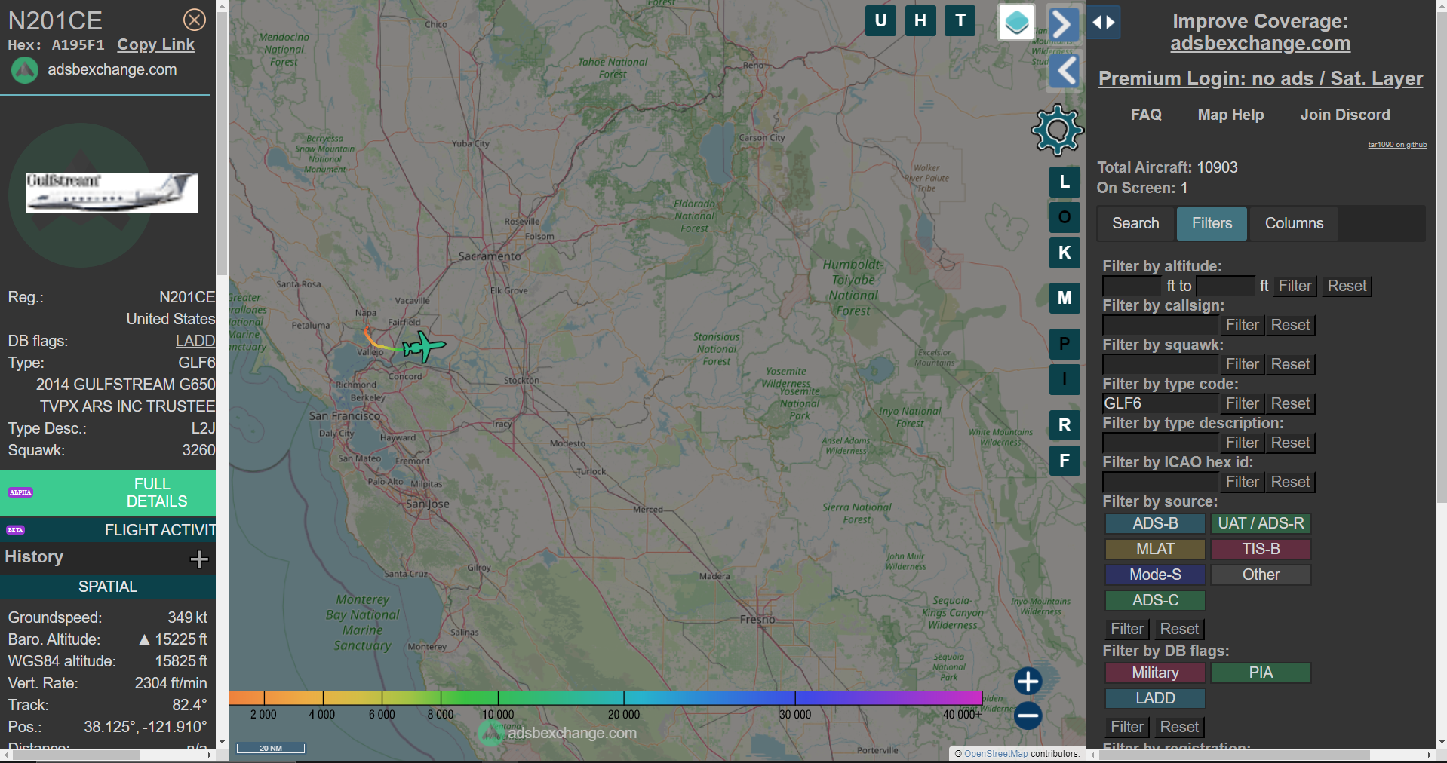Open FLIGHT ACTIVITY beta button

(108, 530)
